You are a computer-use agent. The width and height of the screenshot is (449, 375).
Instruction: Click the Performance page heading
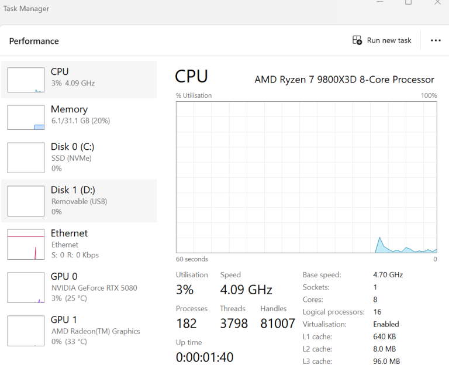coord(34,41)
